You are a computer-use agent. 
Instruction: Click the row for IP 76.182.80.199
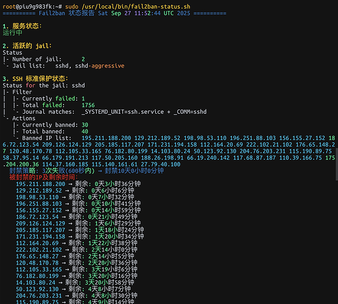click(77, 276)
